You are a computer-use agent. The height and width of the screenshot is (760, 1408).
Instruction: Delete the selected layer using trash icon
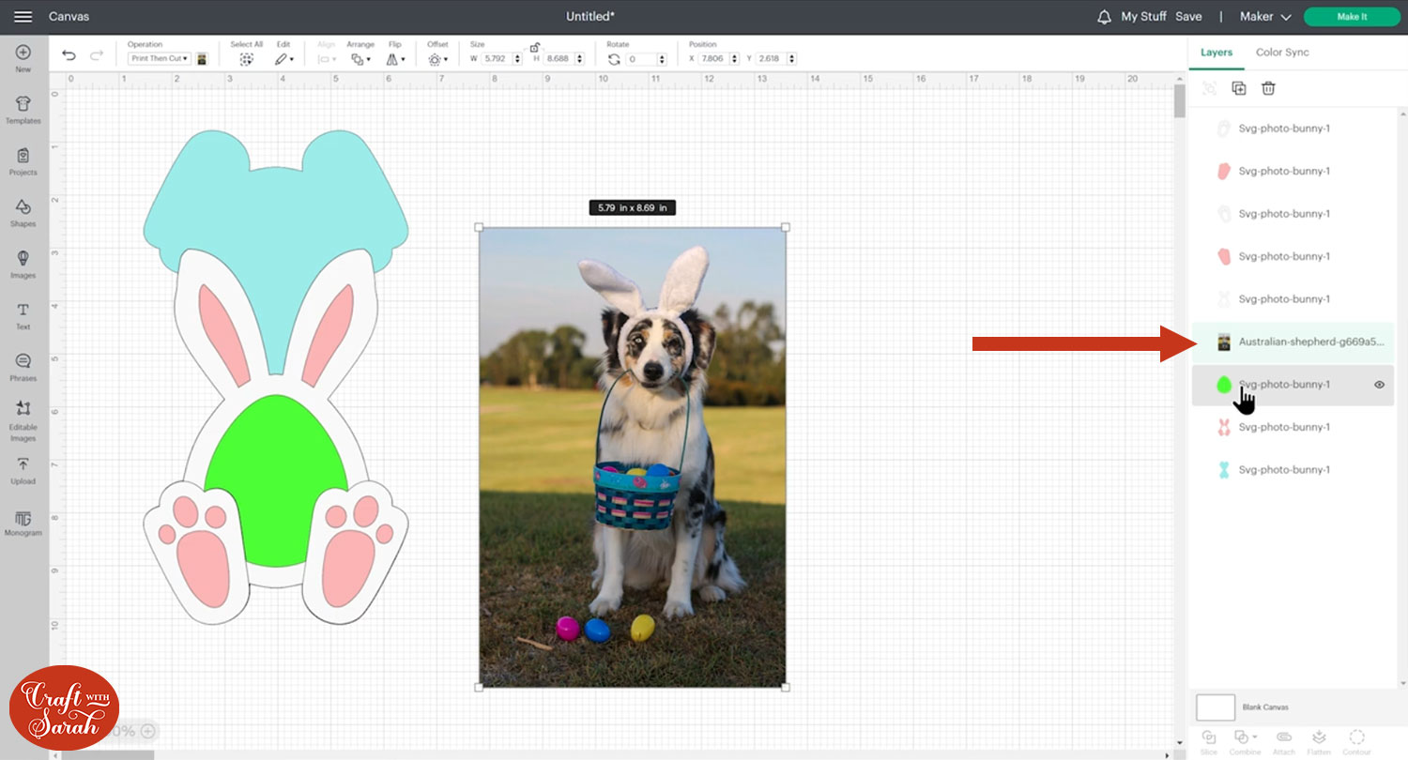tap(1268, 88)
